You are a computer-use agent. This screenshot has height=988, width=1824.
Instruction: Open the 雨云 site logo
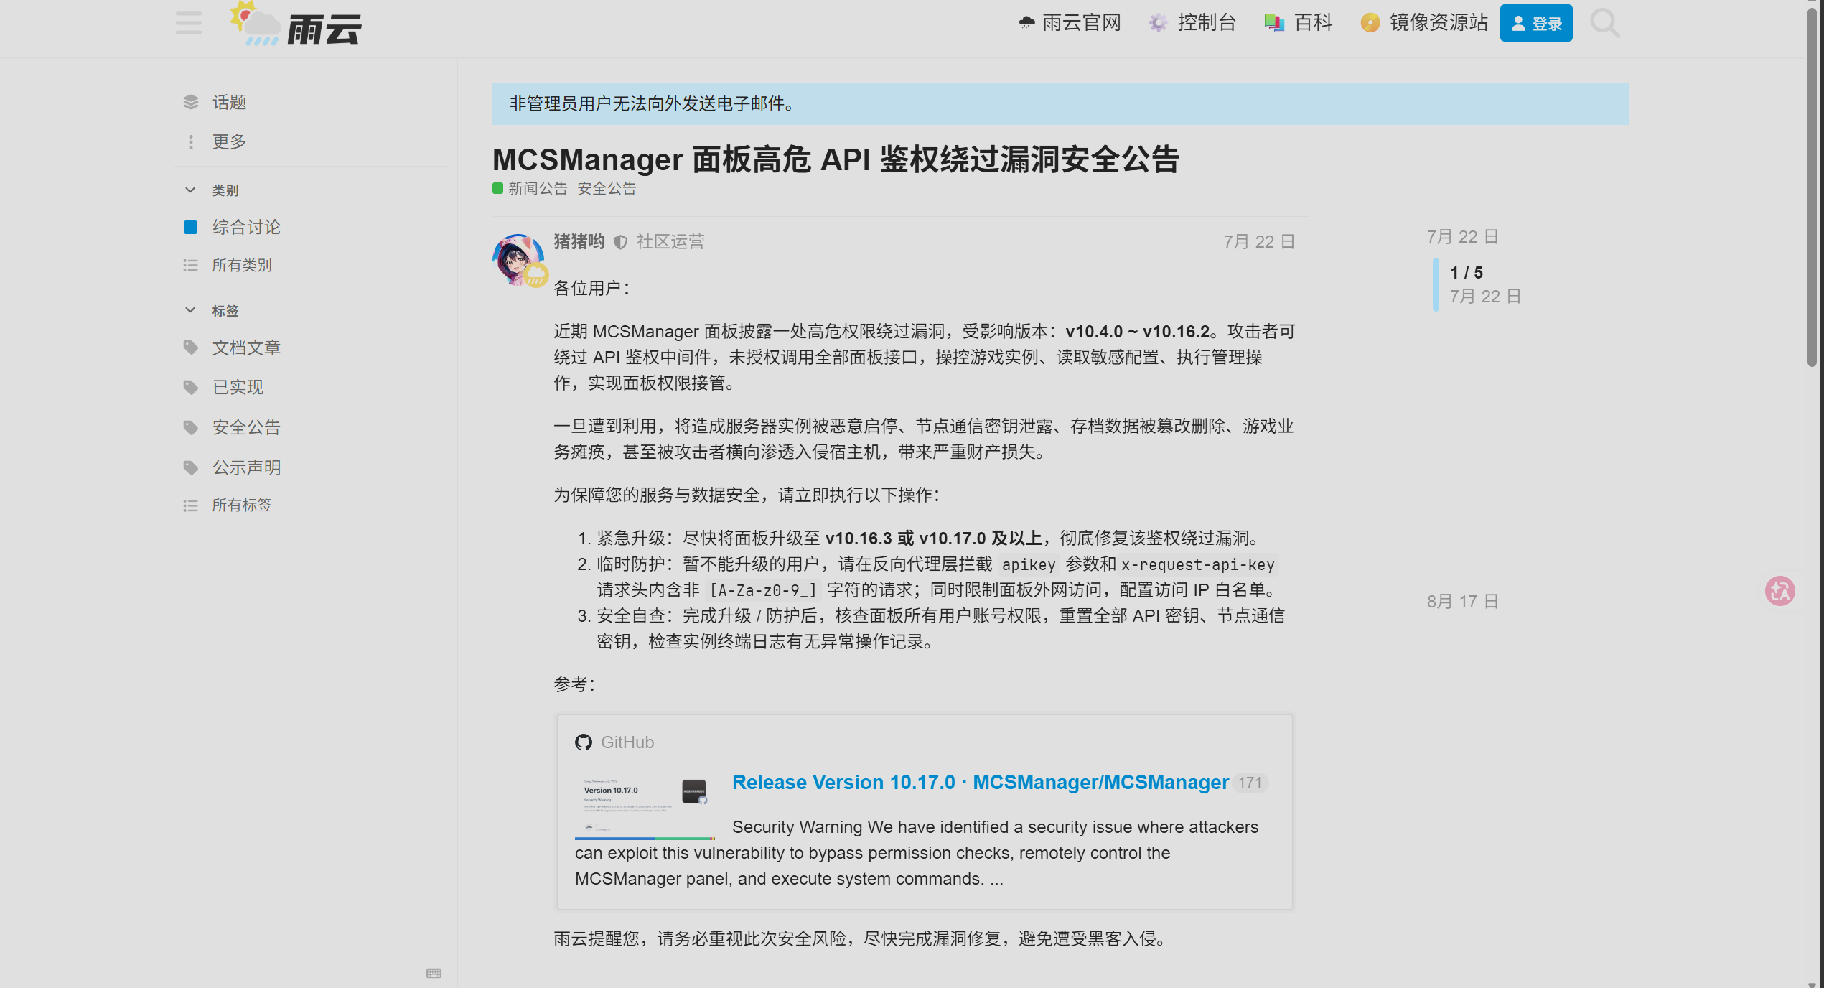(x=296, y=24)
